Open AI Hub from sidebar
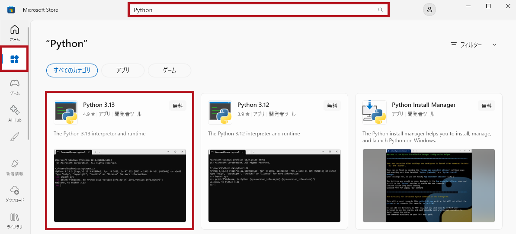 pyautogui.click(x=15, y=110)
